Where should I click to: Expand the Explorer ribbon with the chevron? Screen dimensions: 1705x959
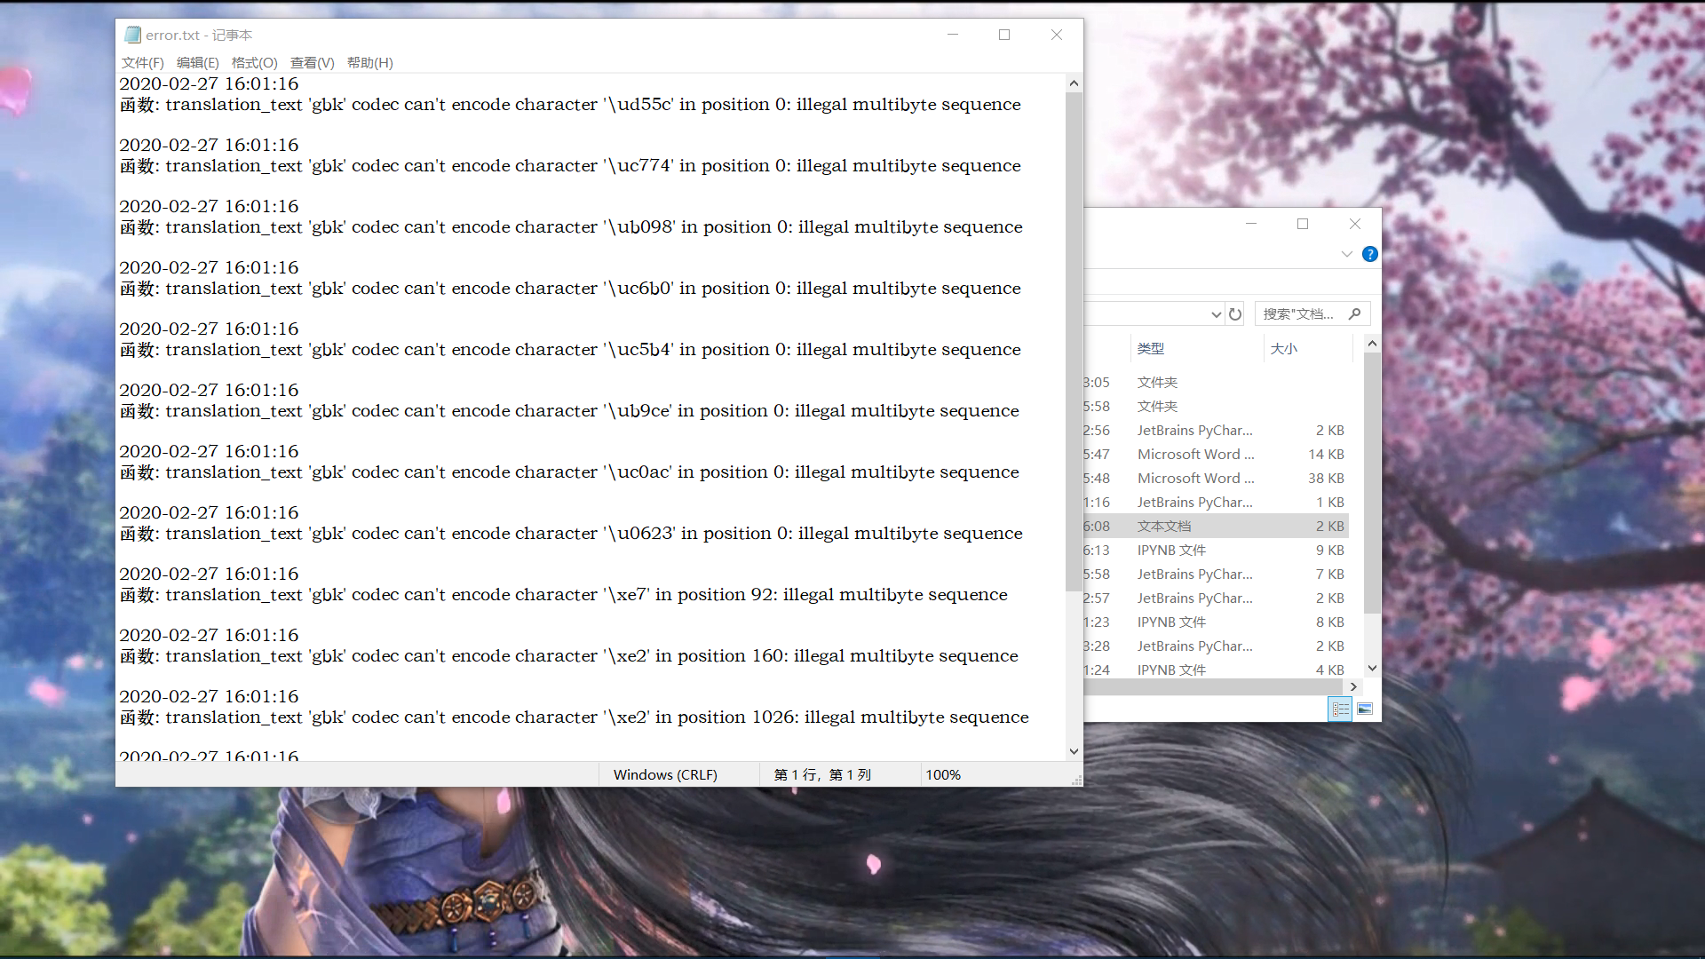(1346, 254)
